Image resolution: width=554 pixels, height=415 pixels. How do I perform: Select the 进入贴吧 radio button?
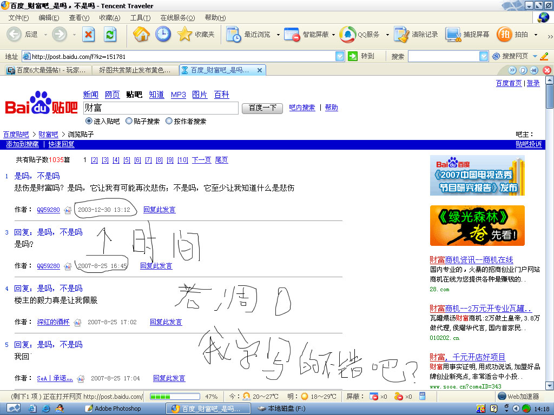tap(89, 121)
